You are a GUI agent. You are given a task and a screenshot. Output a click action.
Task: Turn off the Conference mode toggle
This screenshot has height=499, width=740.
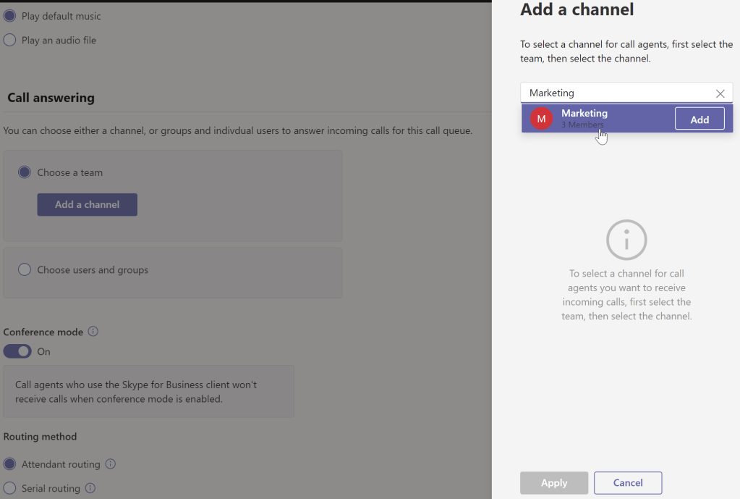pos(18,351)
